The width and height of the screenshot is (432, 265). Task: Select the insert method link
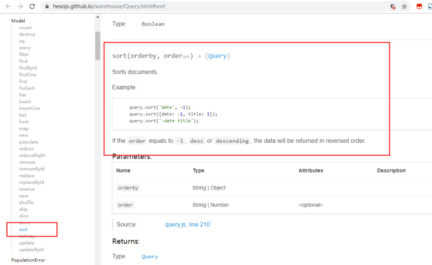tap(25, 102)
